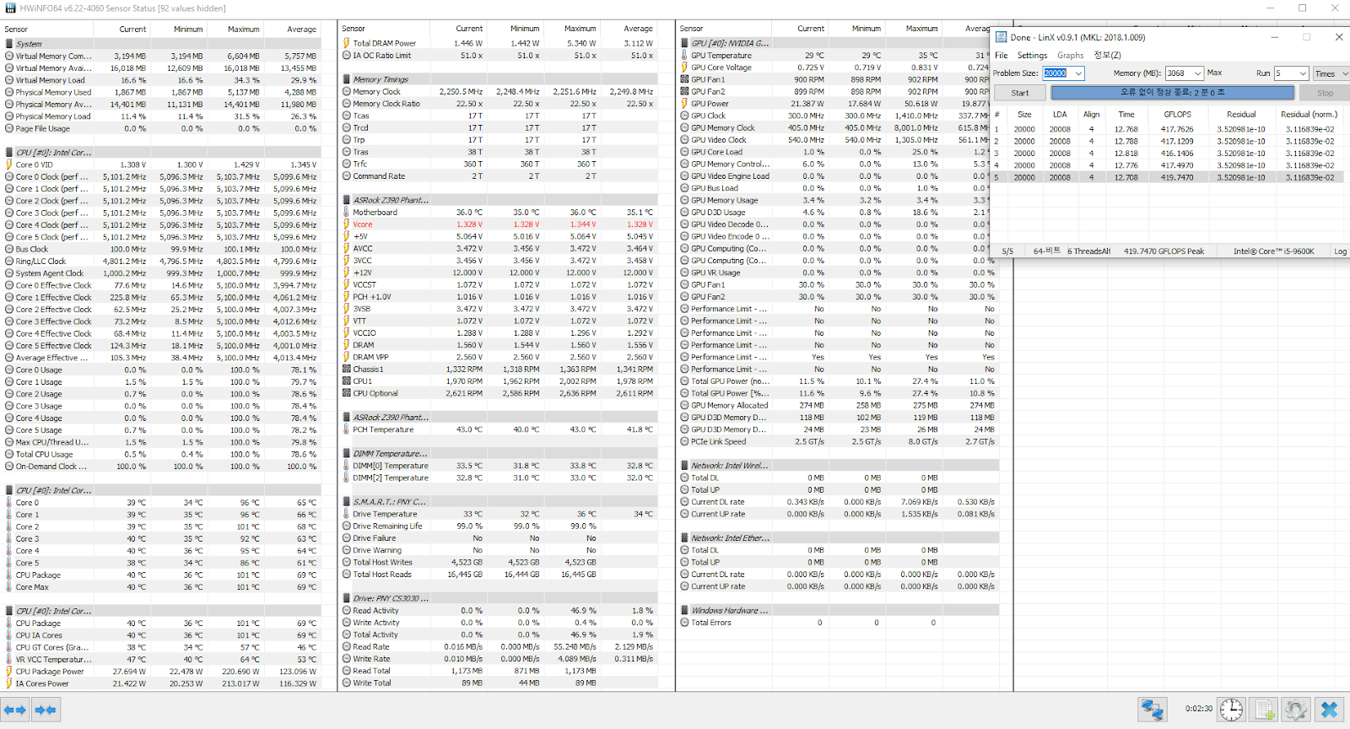Start logging with the sheet-plus icon

click(x=1264, y=710)
